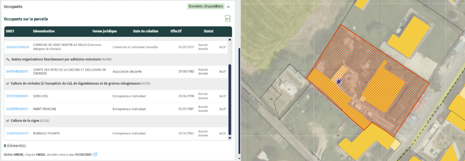Click organisation icon beside Autres organisations
The height and width of the screenshot is (161, 465).
pyautogui.click(x=8, y=59)
